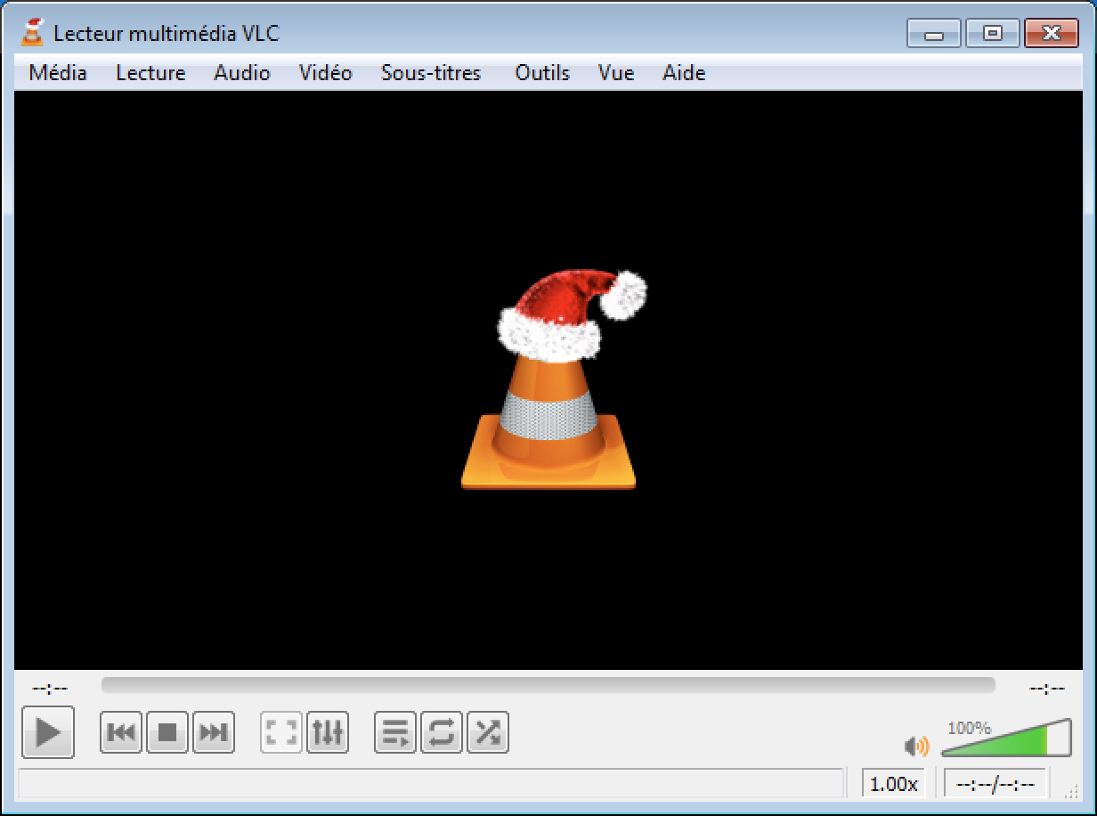Click the elapsed time label left of seek bar
This screenshot has width=1097, height=816.
(x=50, y=688)
